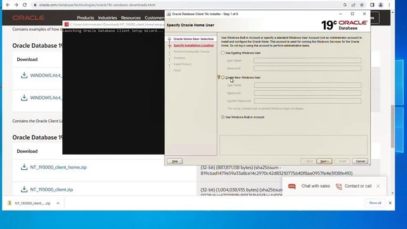Click the Oracle logo on website

click(x=28, y=18)
